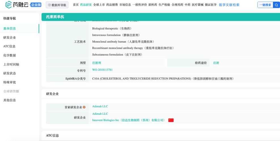Select 全球销售额 in quick navigation

pyautogui.click(x=11, y=91)
